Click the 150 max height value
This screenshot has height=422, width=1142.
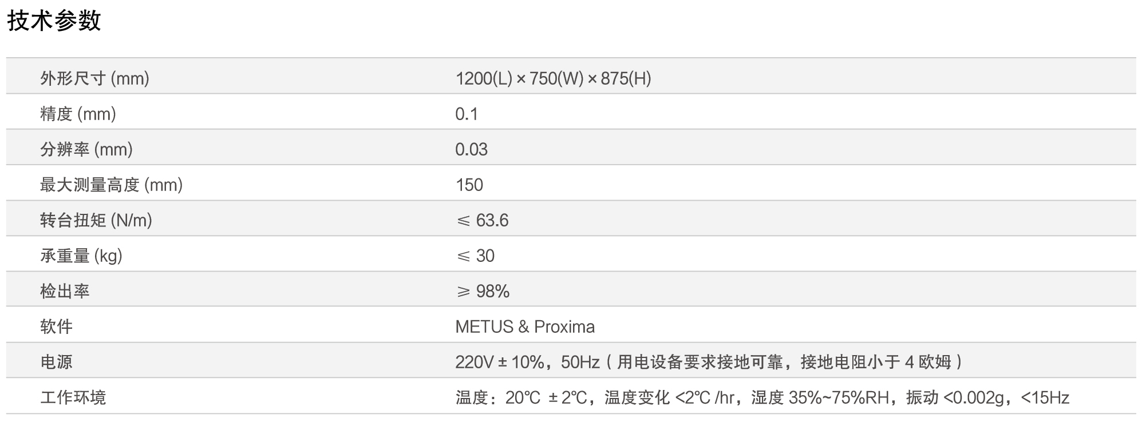coord(469,185)
